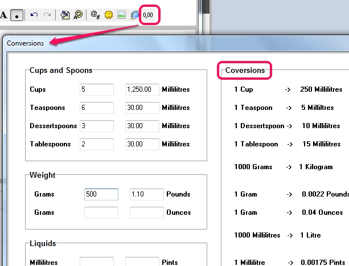Click the empty Ounces result field
This screenshot has width=349, height=266.
click(147, 212)
